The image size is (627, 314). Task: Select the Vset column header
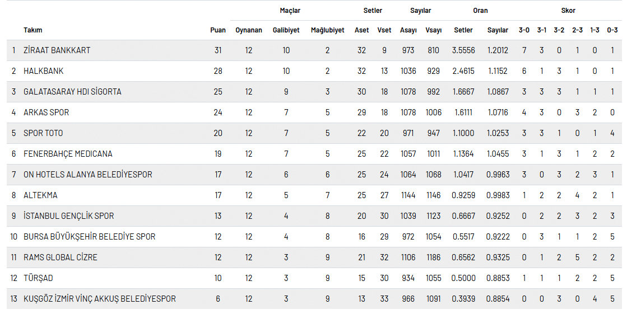click(x=384, y=30)
